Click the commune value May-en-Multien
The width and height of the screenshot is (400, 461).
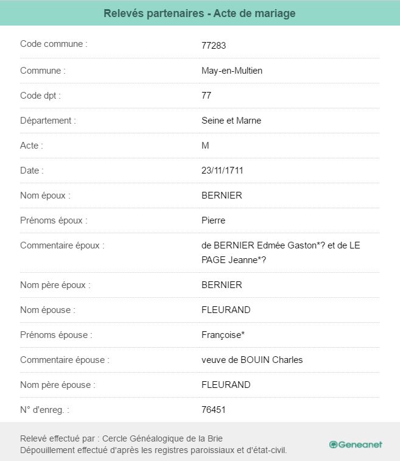click(232, 71)
